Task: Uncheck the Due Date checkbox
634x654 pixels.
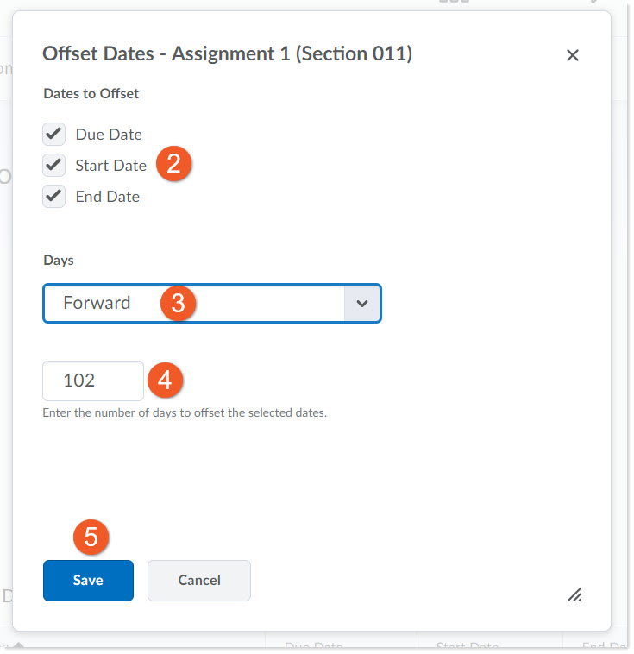Action: (x=54, y=134)
